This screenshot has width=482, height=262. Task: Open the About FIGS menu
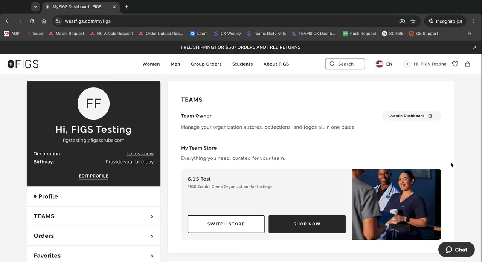276,64
